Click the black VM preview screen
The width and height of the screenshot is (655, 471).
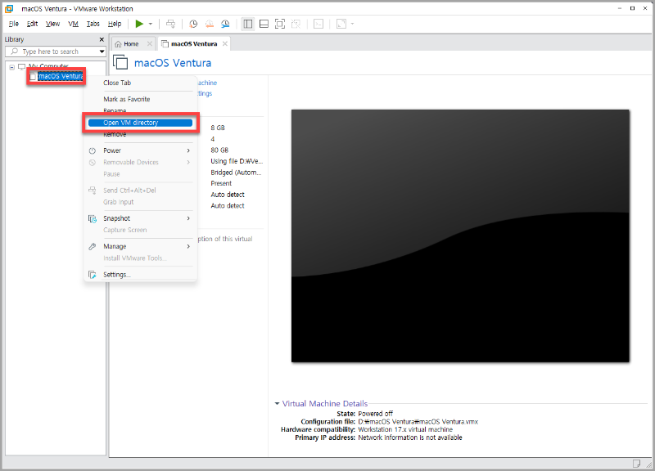[460, 236]
